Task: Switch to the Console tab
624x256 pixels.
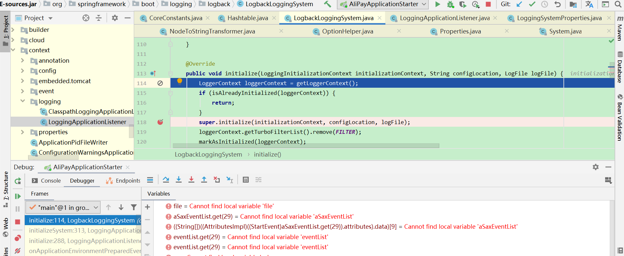Action: [46, 181]
